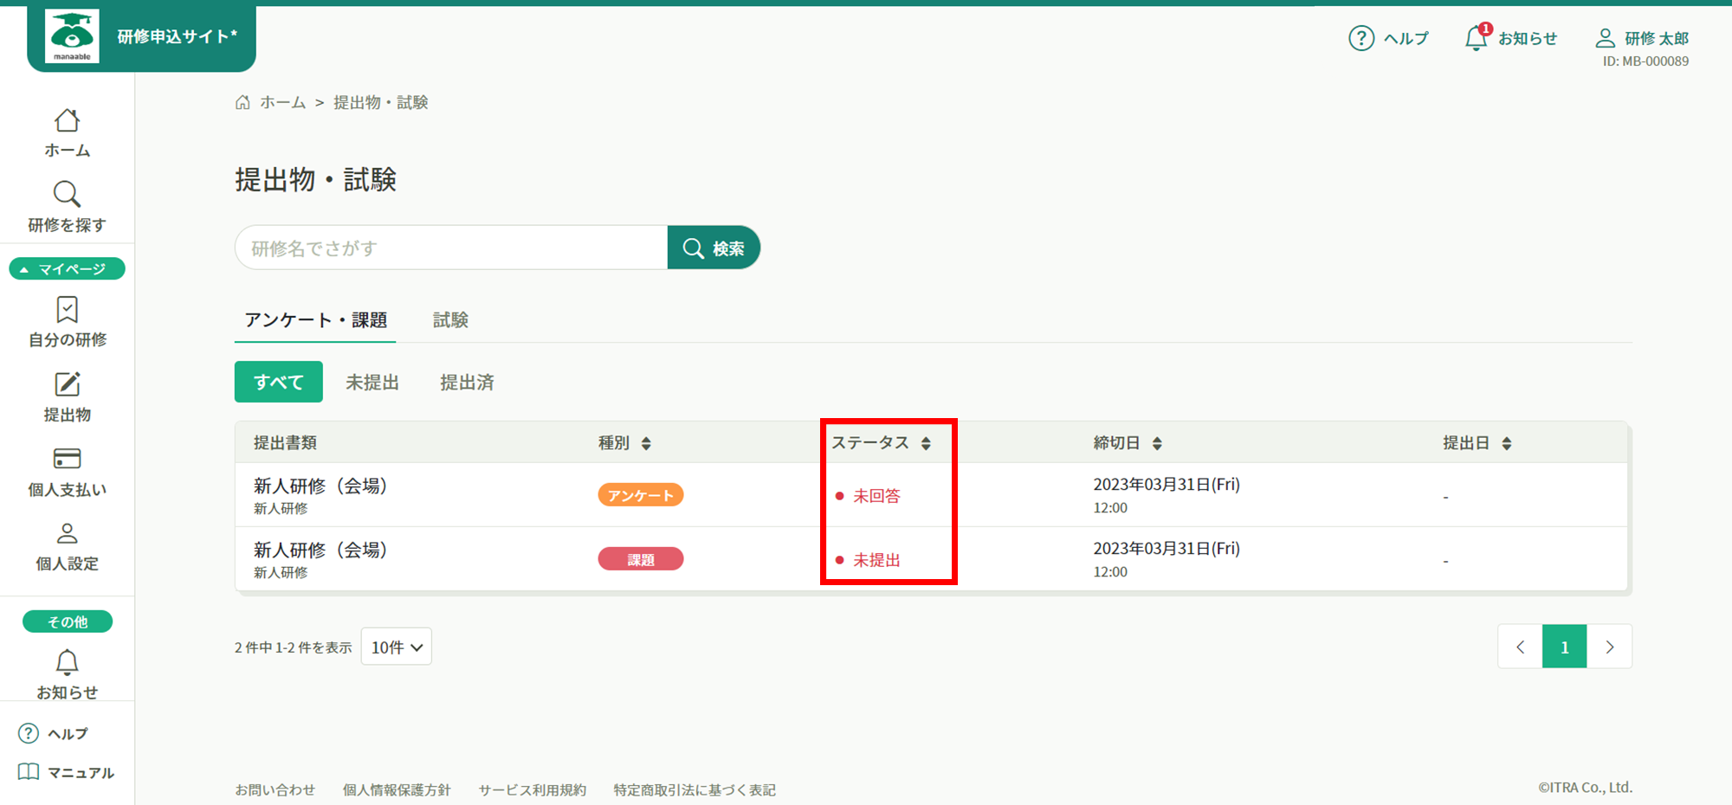Open the サービス利用規約 footer link
The width and height of the screenshot is (1732, 805).
pyautogui.click(x=533, y=789)
